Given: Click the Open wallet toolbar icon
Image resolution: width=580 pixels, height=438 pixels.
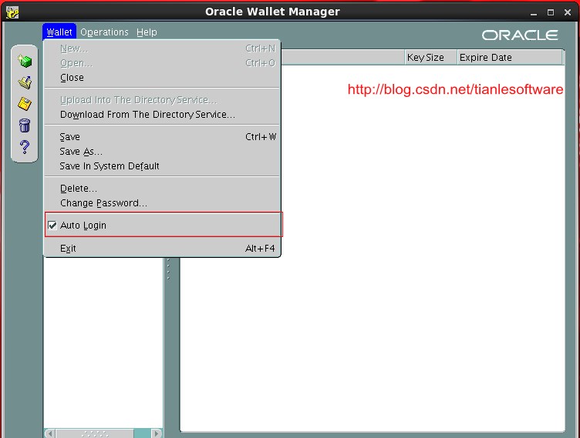Looking at the screenshot, I should [25, 82].
